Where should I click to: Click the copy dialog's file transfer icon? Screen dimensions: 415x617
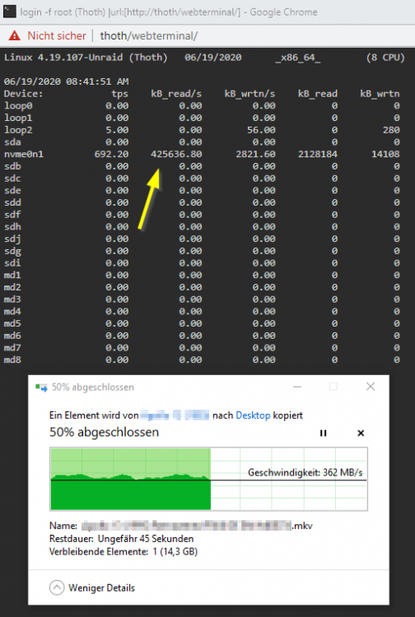[x=41, y=387]
